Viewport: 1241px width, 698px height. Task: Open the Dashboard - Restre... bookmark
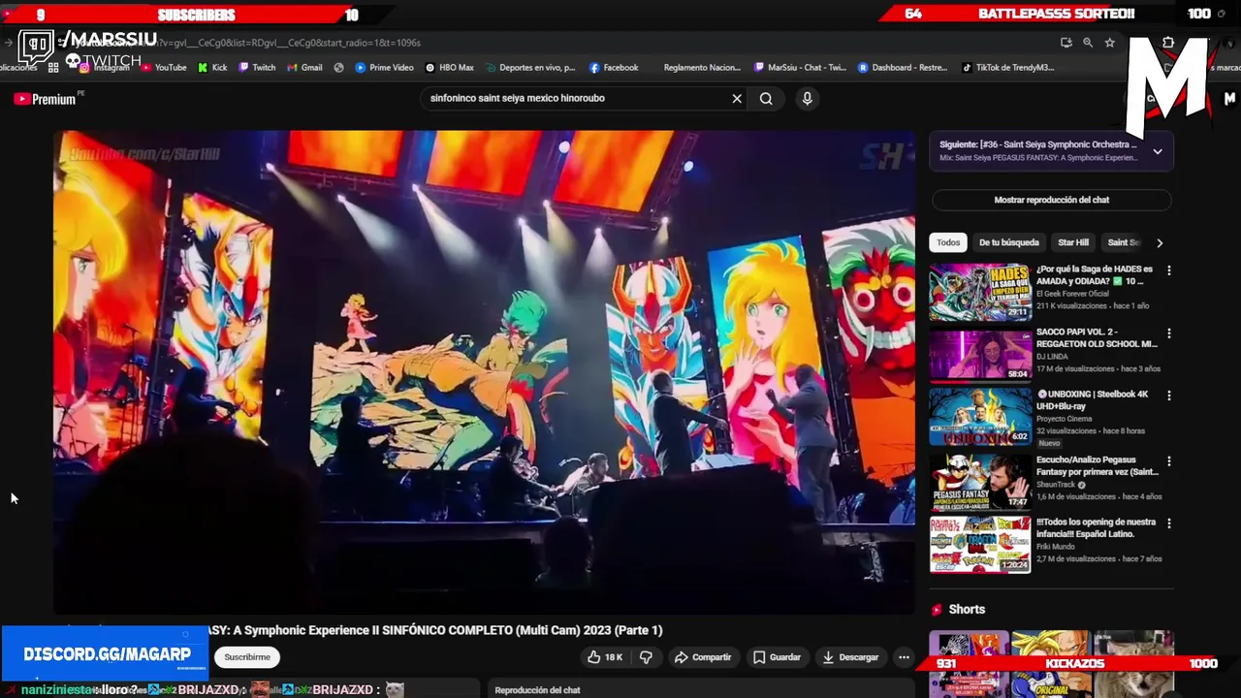click(x=902, y=68)
